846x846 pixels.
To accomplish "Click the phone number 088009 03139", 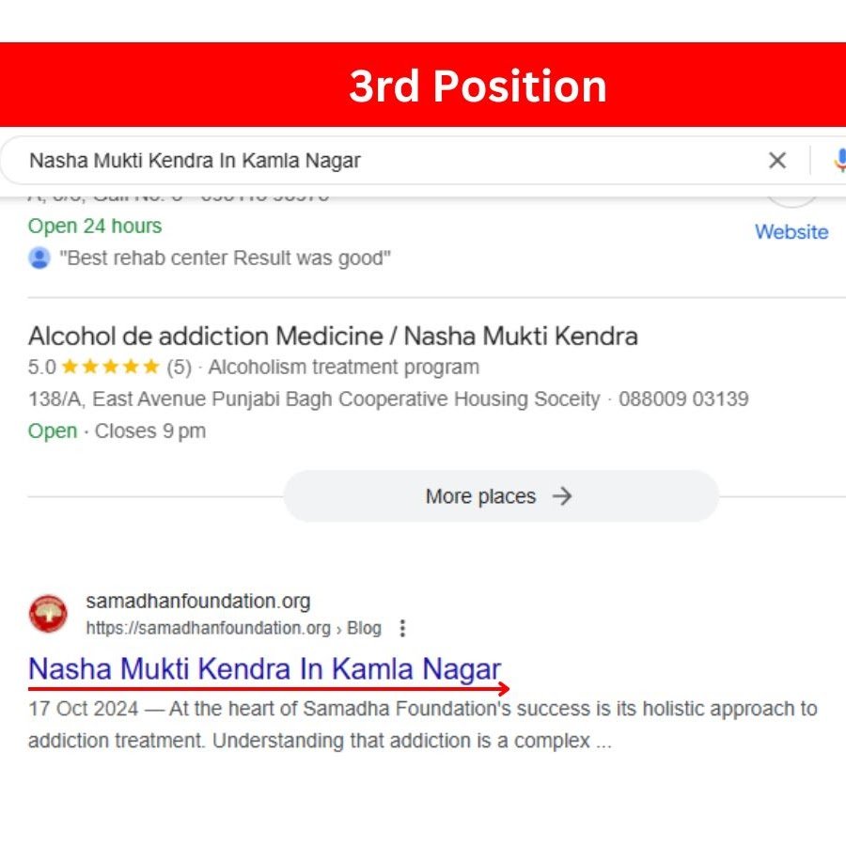I will [x=683, y=399].
